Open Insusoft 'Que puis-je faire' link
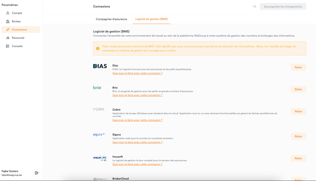316x181 pixels. point(137,164)
